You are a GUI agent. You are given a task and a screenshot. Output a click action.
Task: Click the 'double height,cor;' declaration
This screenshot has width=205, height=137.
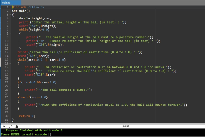(x=35, y=18)
